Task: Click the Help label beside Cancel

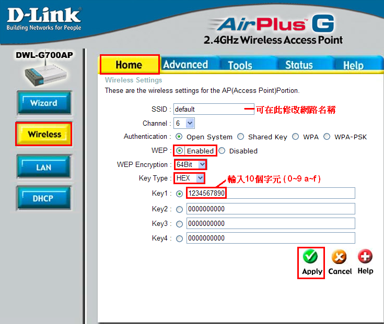Action: click(x=365, y=271)
